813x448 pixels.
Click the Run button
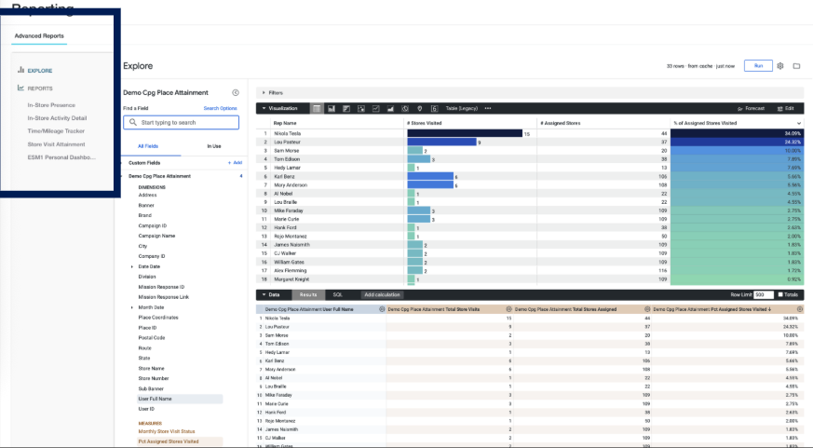point(758,66)
